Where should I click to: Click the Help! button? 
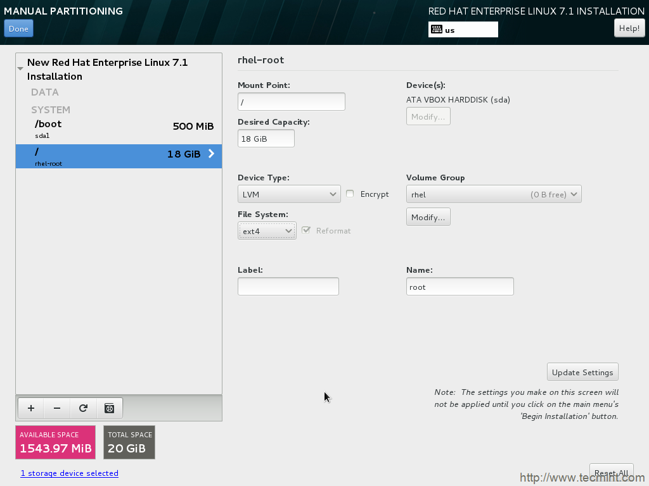point(629,28)
